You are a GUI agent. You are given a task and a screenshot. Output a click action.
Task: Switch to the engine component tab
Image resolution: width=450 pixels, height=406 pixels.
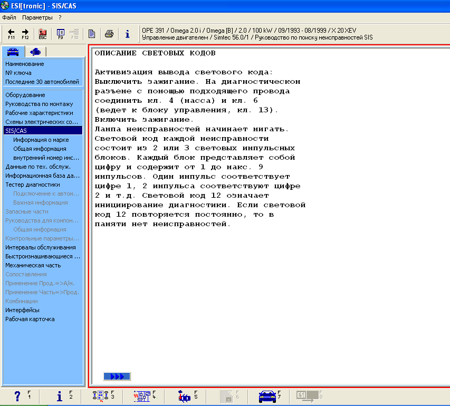[35, 52]
